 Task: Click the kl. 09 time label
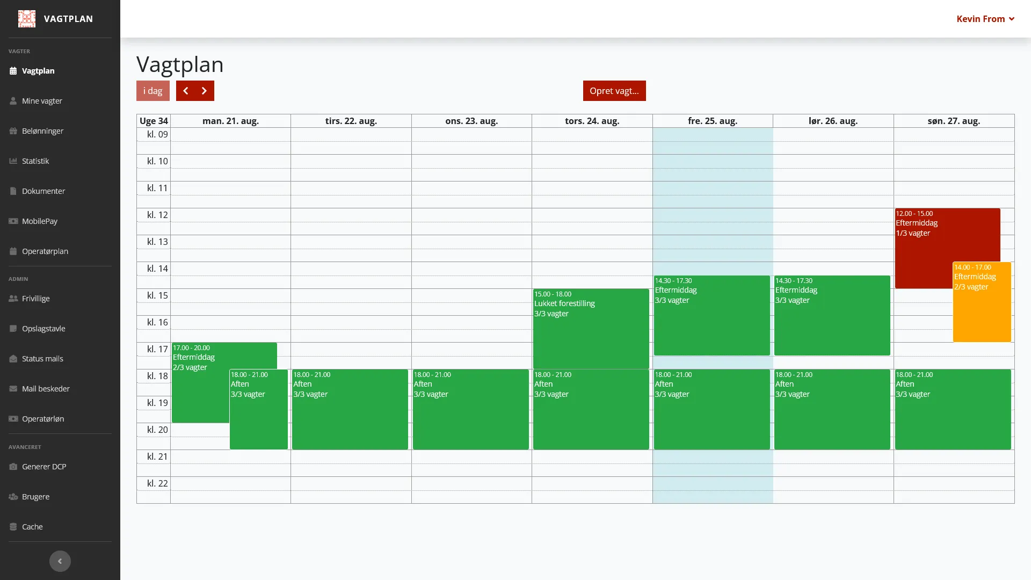(157, 134)
